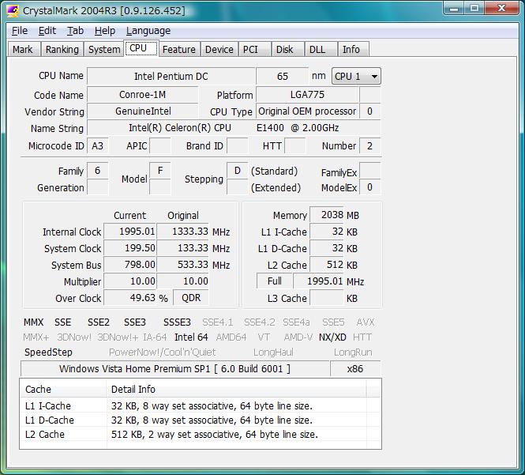
Task: Click the Memory 2038 MB value
Action: [x=327, y=214]
